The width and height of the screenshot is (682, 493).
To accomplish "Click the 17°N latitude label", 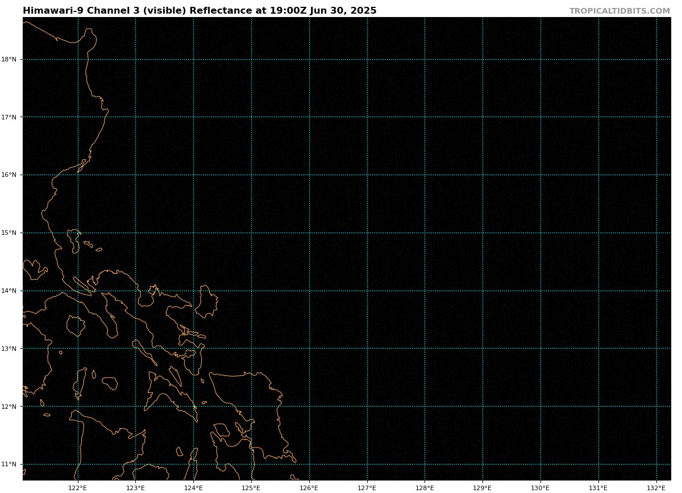I will click(x=9, y=117).
